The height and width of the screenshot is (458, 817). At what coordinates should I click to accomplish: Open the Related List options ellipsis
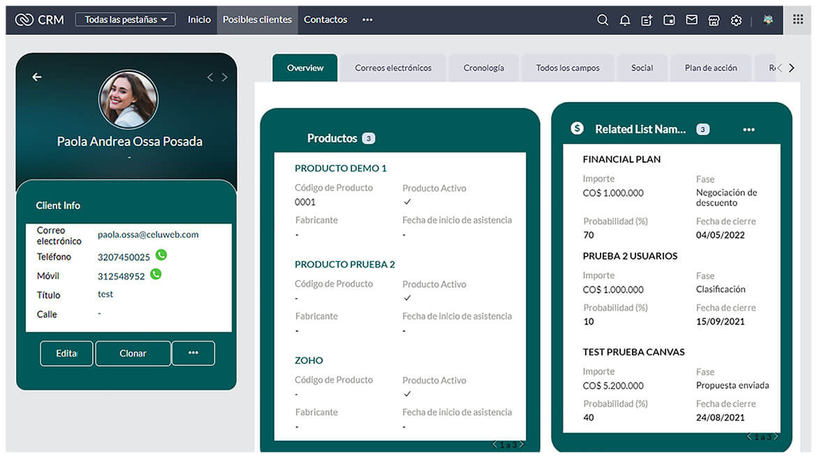749,130
